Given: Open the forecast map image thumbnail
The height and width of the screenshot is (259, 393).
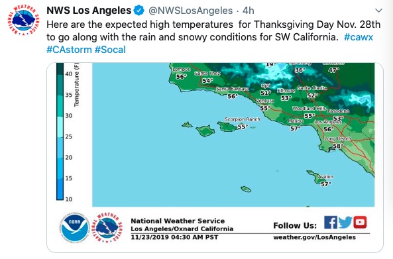Looking at the screenshot, I should point(215,157).
